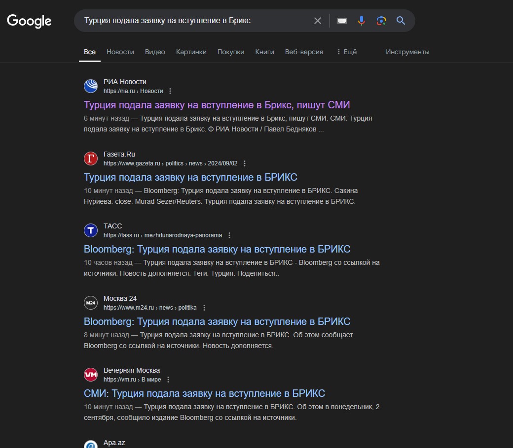Image resolution: width=513 pixels, height=448 pixels.
Task: Open three-dot menu for РИА Новости result
Action: [170, 91]
